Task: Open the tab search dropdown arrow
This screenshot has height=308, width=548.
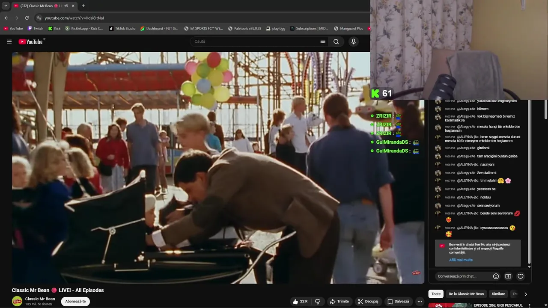Action: coord(6,6)
